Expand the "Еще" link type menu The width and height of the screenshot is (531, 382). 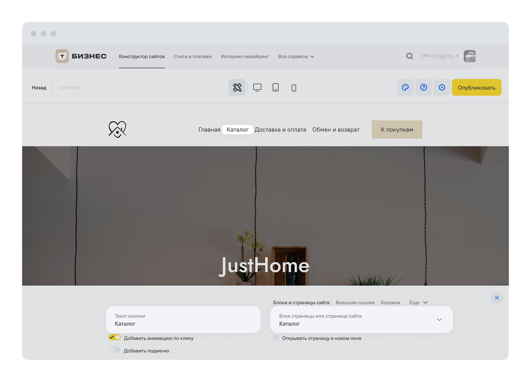pyautogui.click(x=418, y=303)
